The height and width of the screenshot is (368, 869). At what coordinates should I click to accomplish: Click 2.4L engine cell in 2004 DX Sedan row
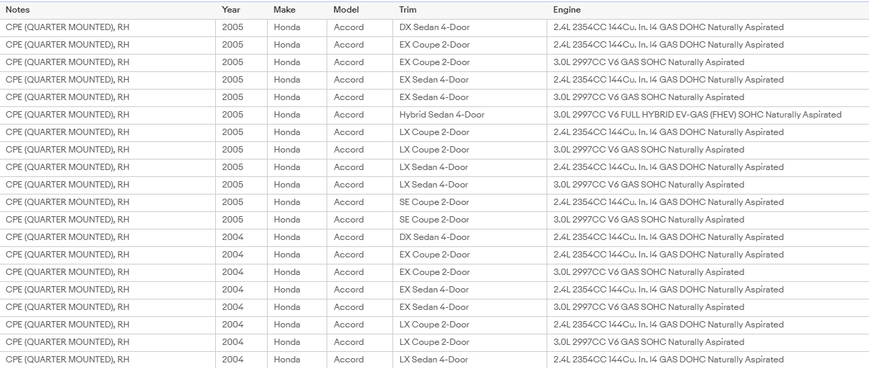[x=708, y=237]
